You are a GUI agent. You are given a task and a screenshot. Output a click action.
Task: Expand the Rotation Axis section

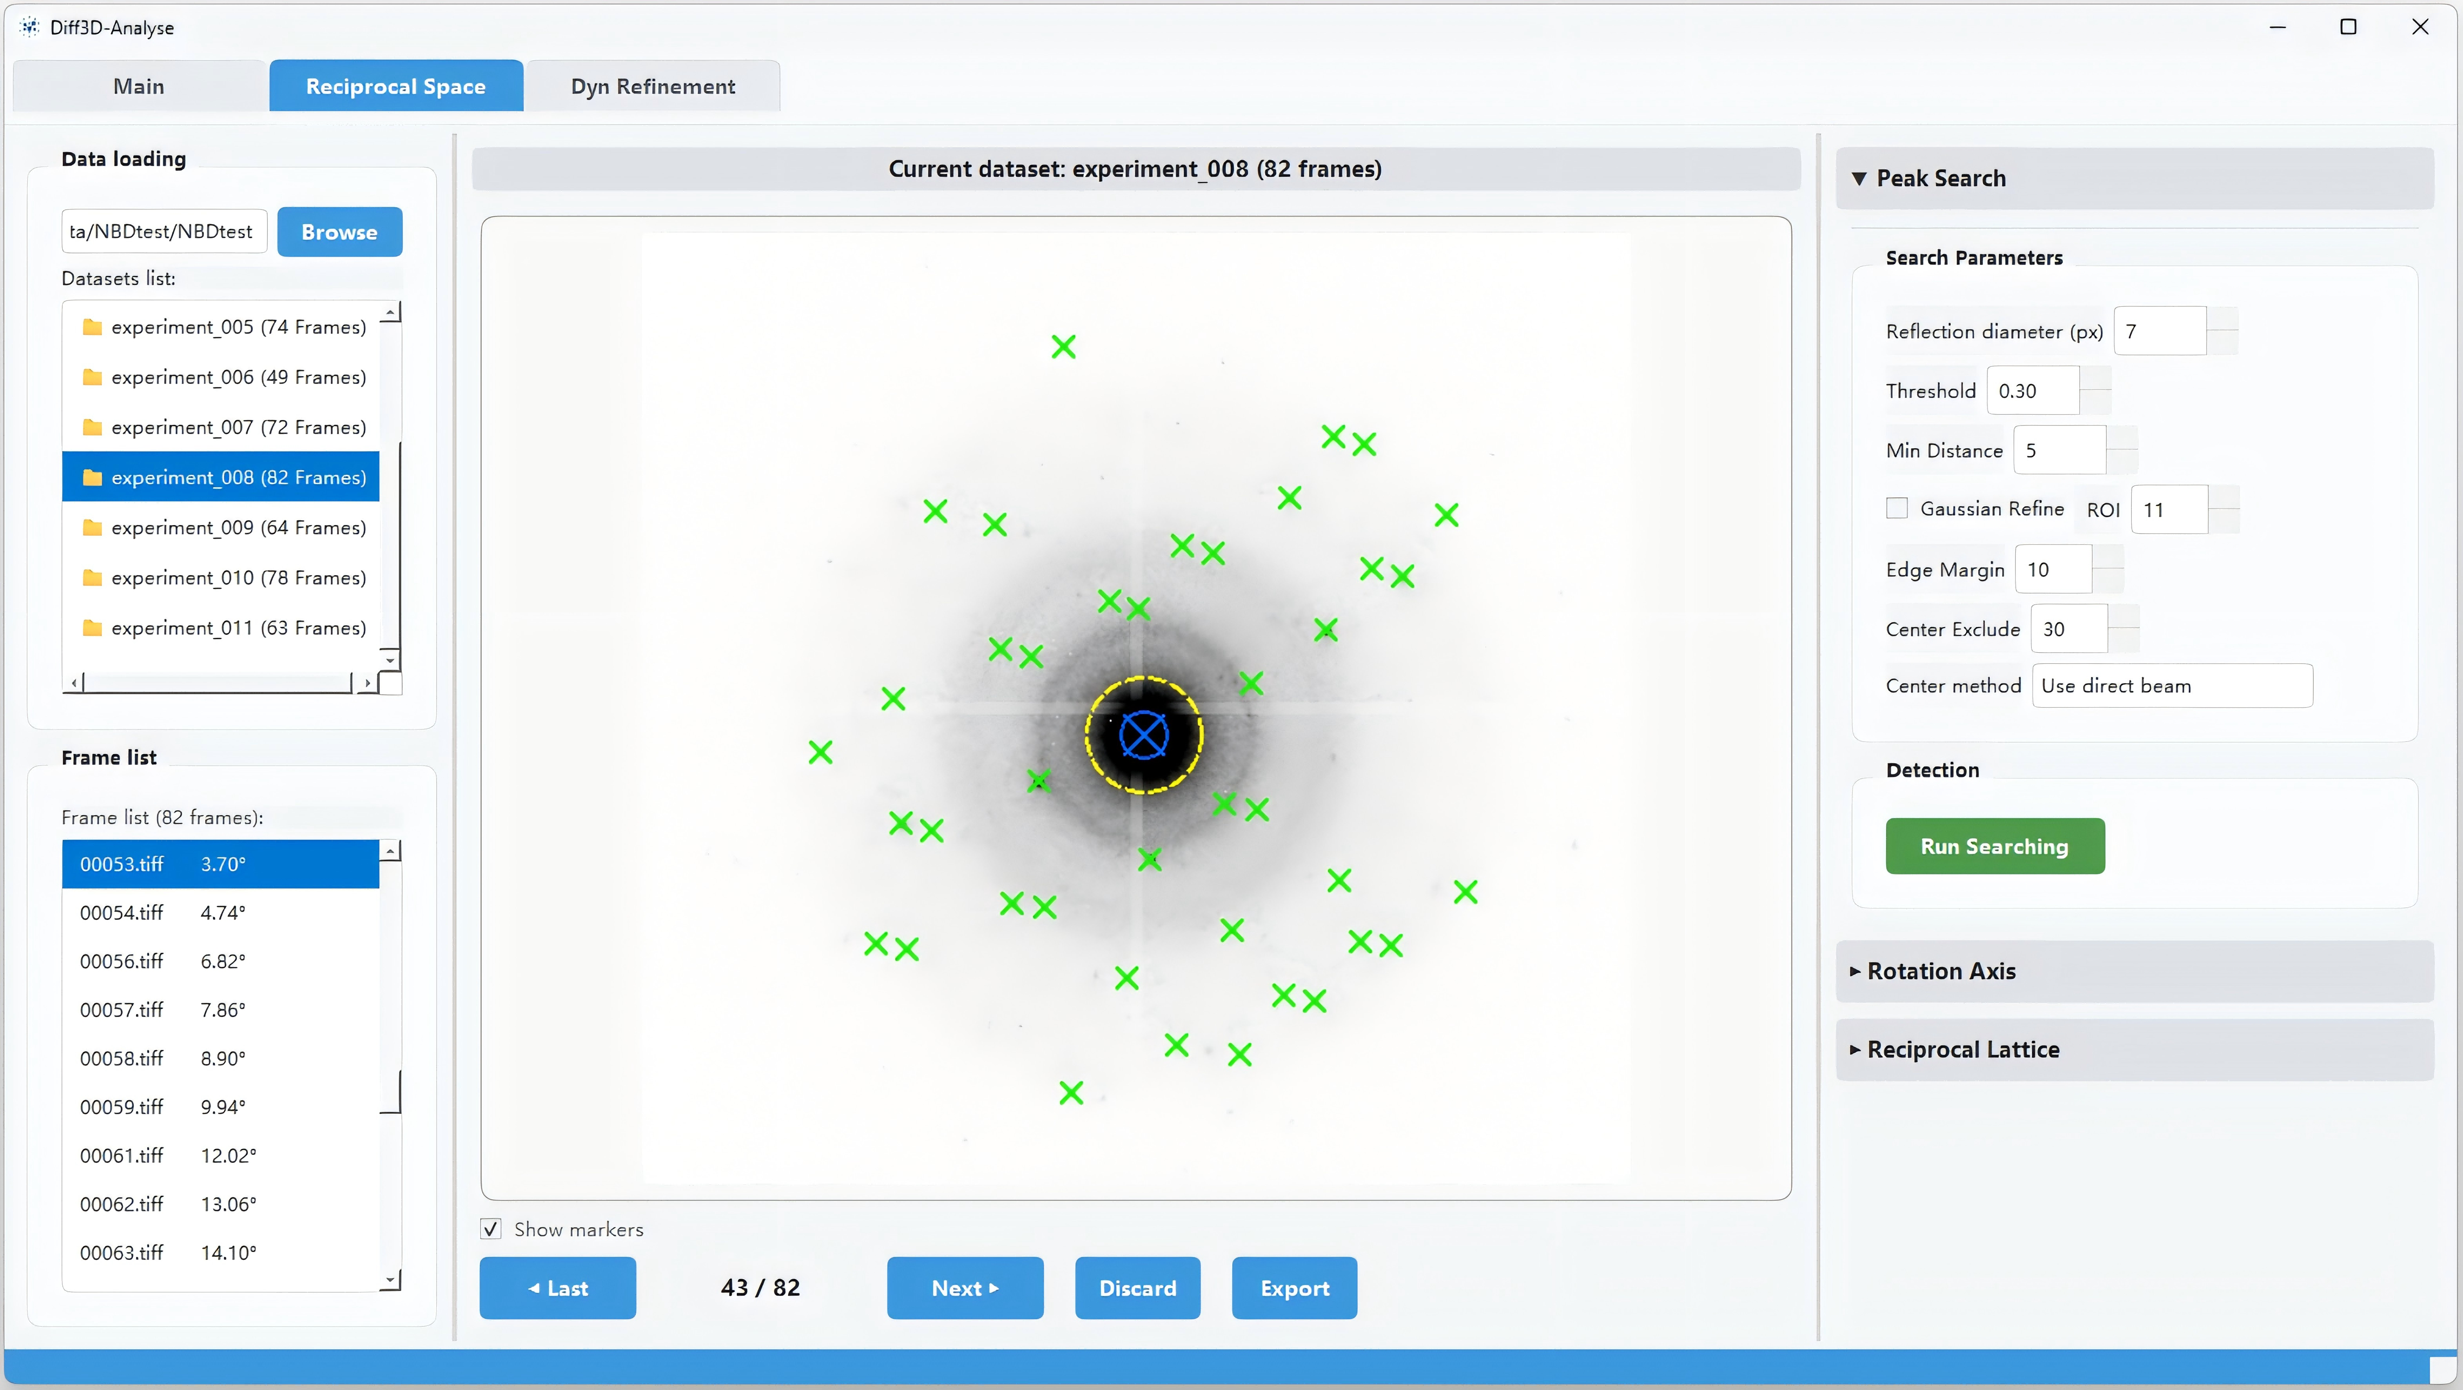tap(2134, 971)
